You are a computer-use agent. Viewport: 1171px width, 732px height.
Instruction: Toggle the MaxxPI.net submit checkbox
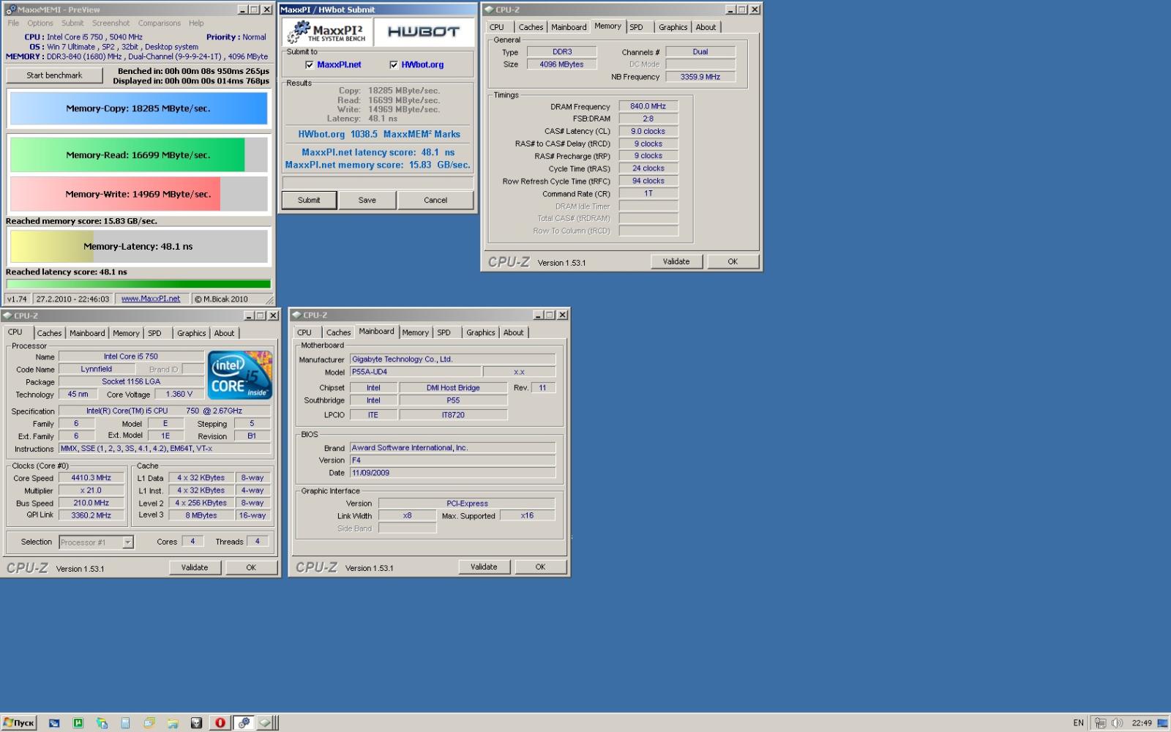click(310, 64)
